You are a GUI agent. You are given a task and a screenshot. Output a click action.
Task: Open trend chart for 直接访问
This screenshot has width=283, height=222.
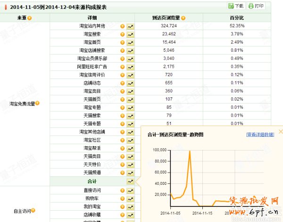coord(130,190)
